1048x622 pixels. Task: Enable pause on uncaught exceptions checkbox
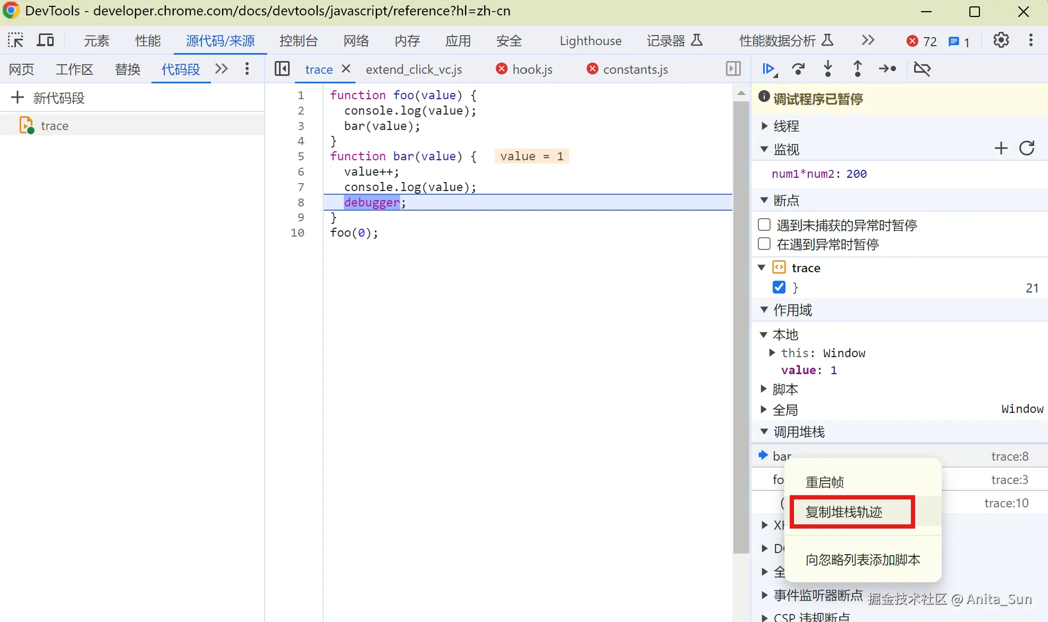point(764,224)
